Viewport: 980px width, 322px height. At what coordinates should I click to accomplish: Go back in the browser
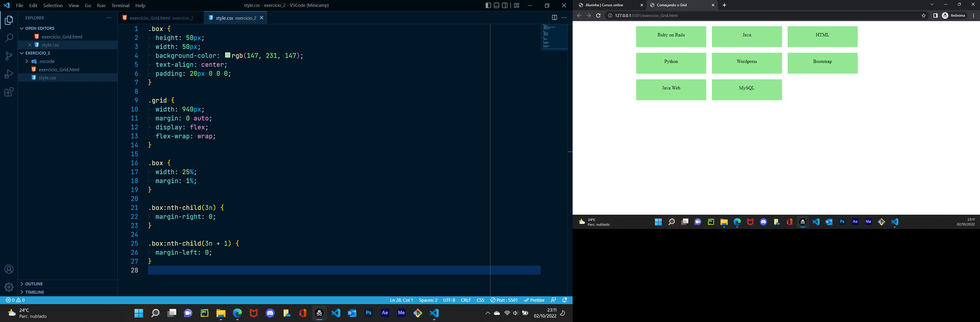[x=579, y=16]
